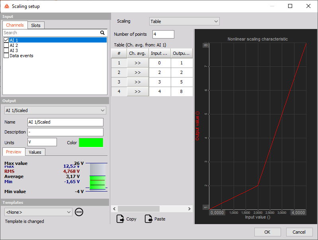Click the y-axis maximum value 8 label
The width and height of the screenshot is (318, 240).
[x=206, y=45]
